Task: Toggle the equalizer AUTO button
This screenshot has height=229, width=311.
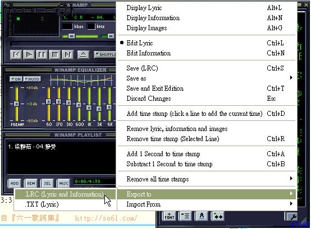Action: point(32,79)
